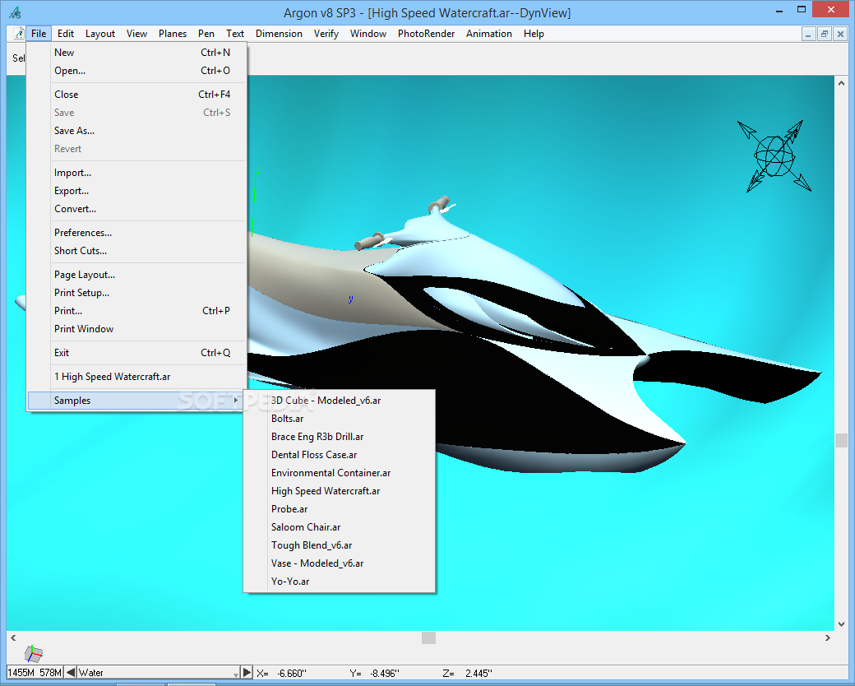This screenshot has height=686, width=855.
Task: Open Print Setup... entry
Action: tap(136, 293)
